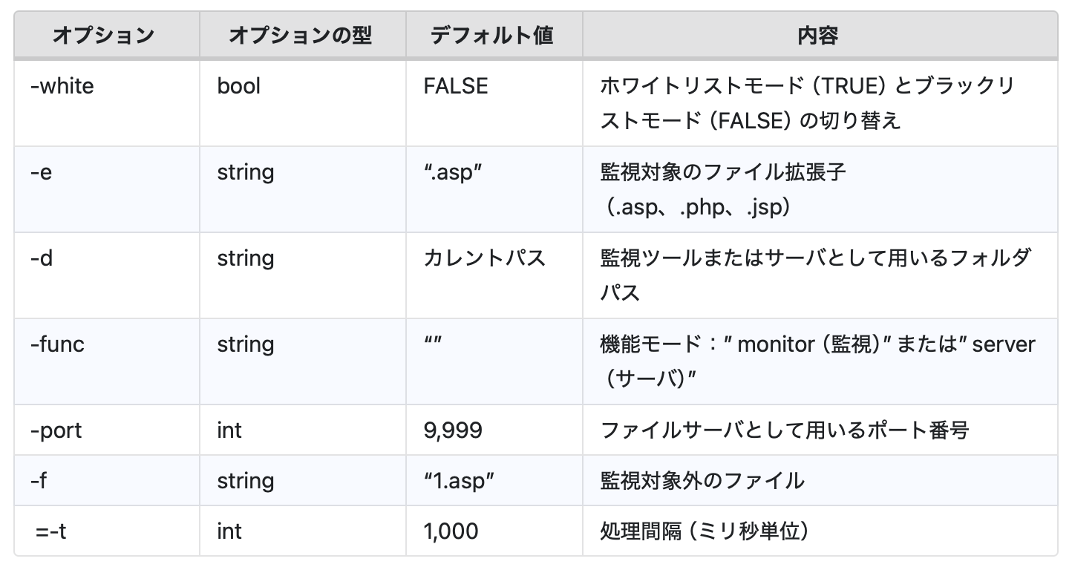The height and width of the screenshot is (570, 1072).
Task: Click the FALSE default value cell
Action: click(456, 86)
